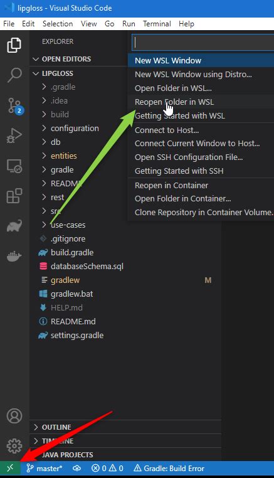Open the Run menu
This screenshot has height=478, width=274.
[x=129, y=24]
